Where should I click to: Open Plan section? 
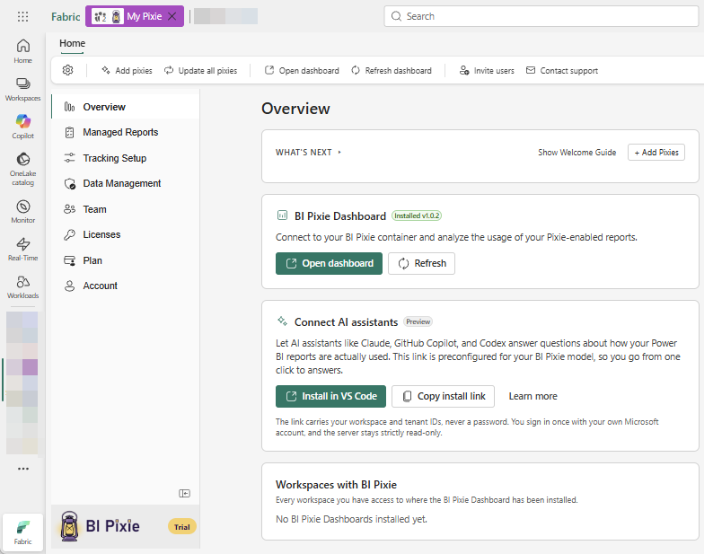[126, 260]
